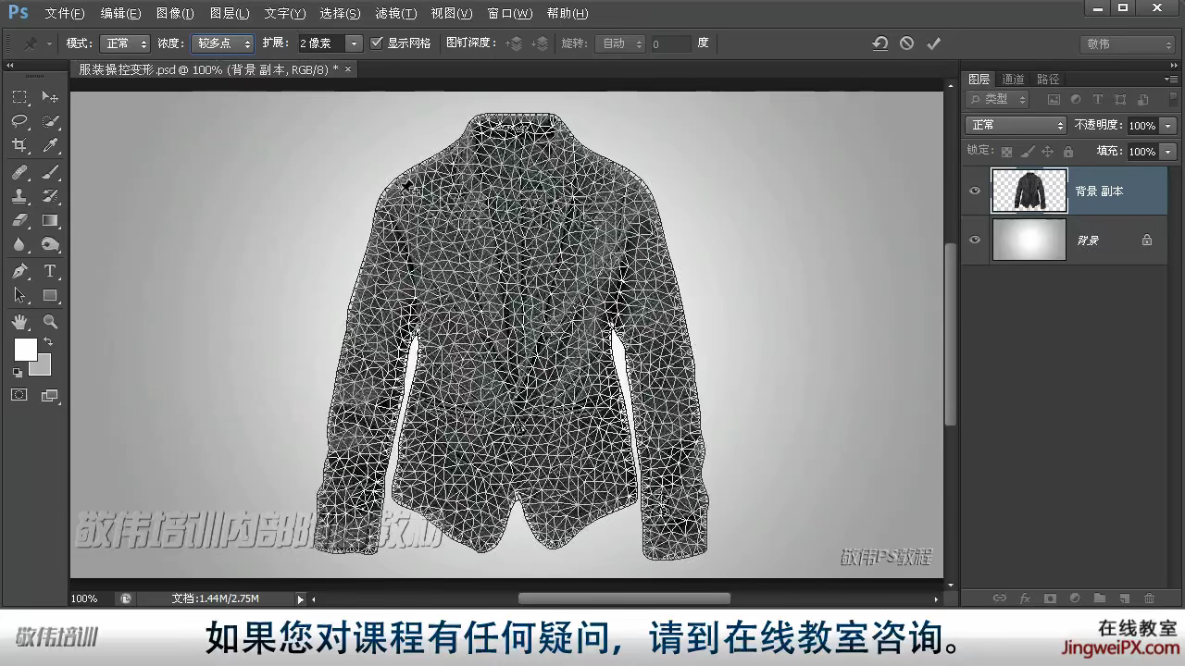Toggle adjustment layer filter
The width and height of the screenshot is (1185, 666).
pos(1076,100)
